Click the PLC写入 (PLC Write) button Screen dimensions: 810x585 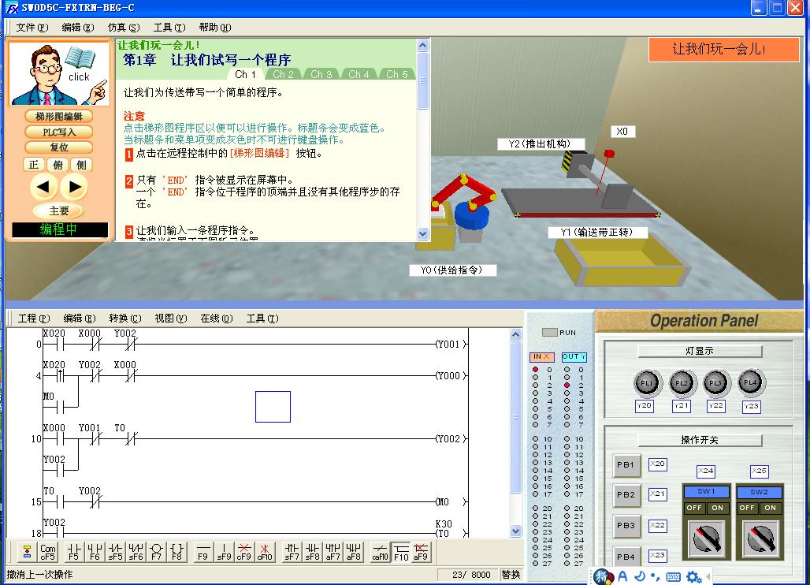59,132
